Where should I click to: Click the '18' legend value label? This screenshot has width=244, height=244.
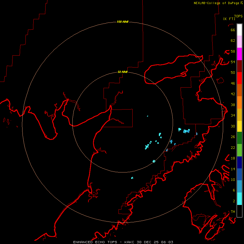pos(233,158)
